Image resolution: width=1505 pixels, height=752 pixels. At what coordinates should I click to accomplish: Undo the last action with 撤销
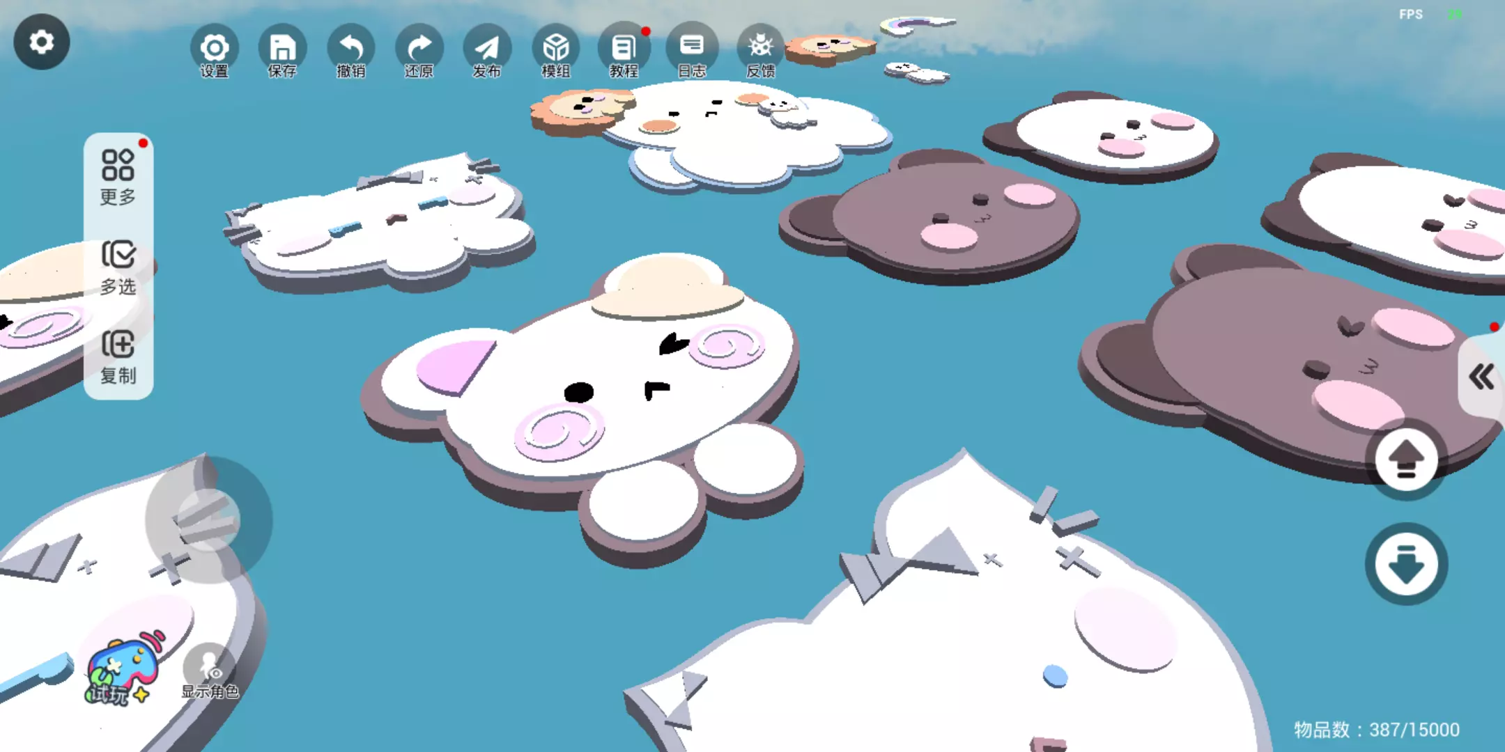[x=350, y=50]
